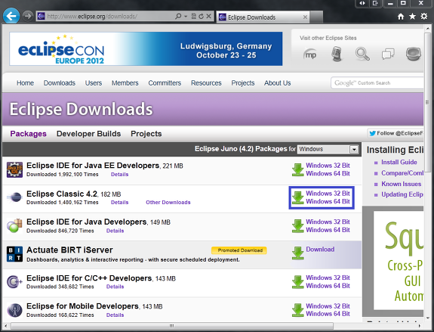This screenshot has height=332, width=434.
Task: Click in the Google Custom Search field
Action: point(377,83)
